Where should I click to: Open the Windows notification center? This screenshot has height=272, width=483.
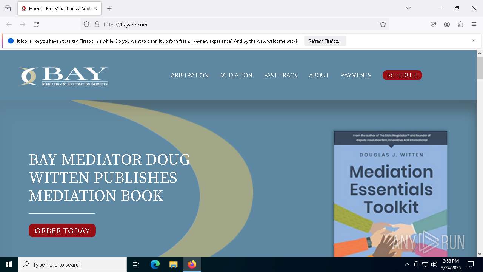(471, 264)
